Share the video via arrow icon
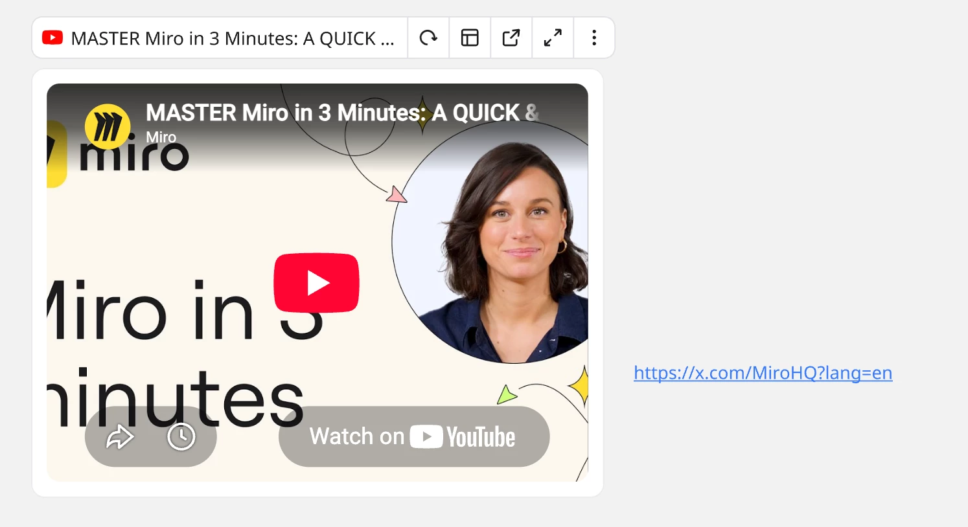 click(x=120, y=437)
